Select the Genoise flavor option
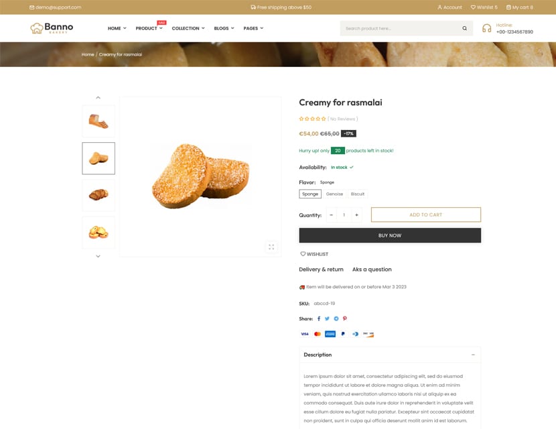The image size is (556, 429). point(334,194)
